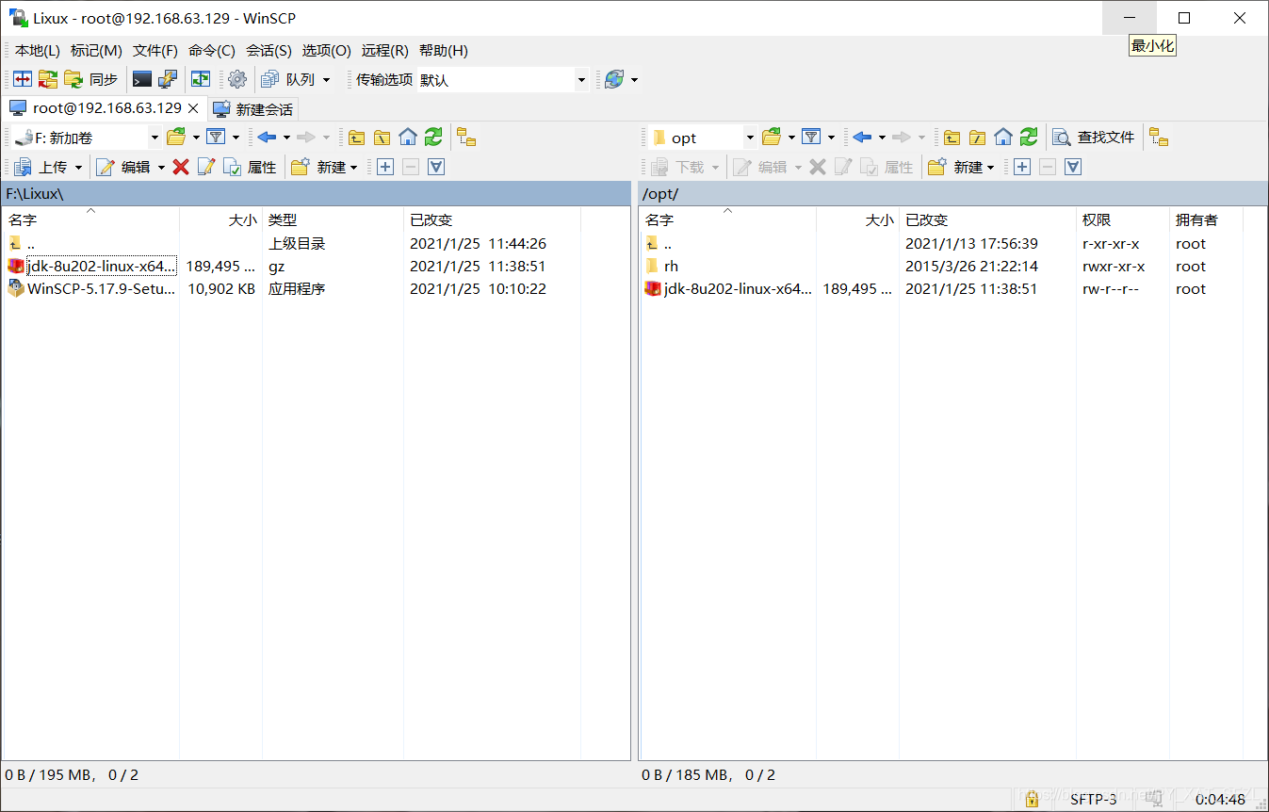Click the local panel back arrow
The image size is (1269, 812).
click(267, 138)
